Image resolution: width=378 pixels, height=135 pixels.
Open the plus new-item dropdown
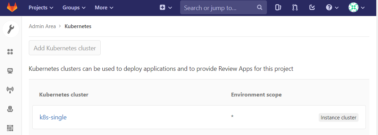(166, 8)
